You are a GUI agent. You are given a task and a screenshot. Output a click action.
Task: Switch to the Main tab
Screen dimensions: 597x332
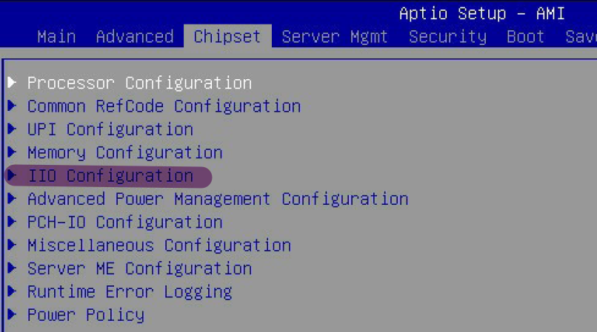56,37
